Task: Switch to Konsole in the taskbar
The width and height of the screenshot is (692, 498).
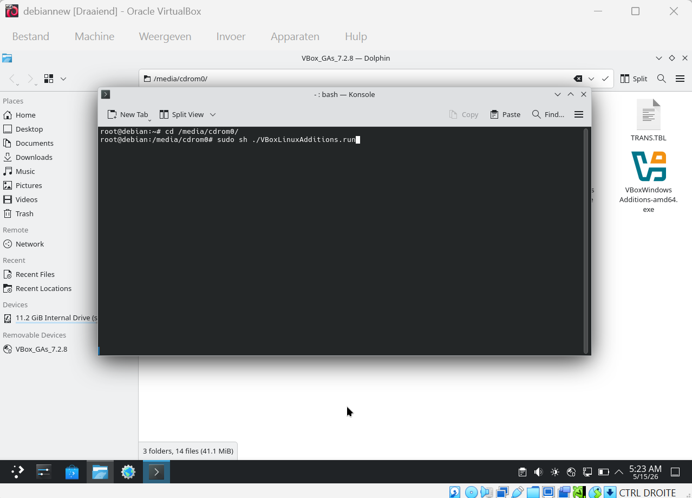Action: coord(156,472)
